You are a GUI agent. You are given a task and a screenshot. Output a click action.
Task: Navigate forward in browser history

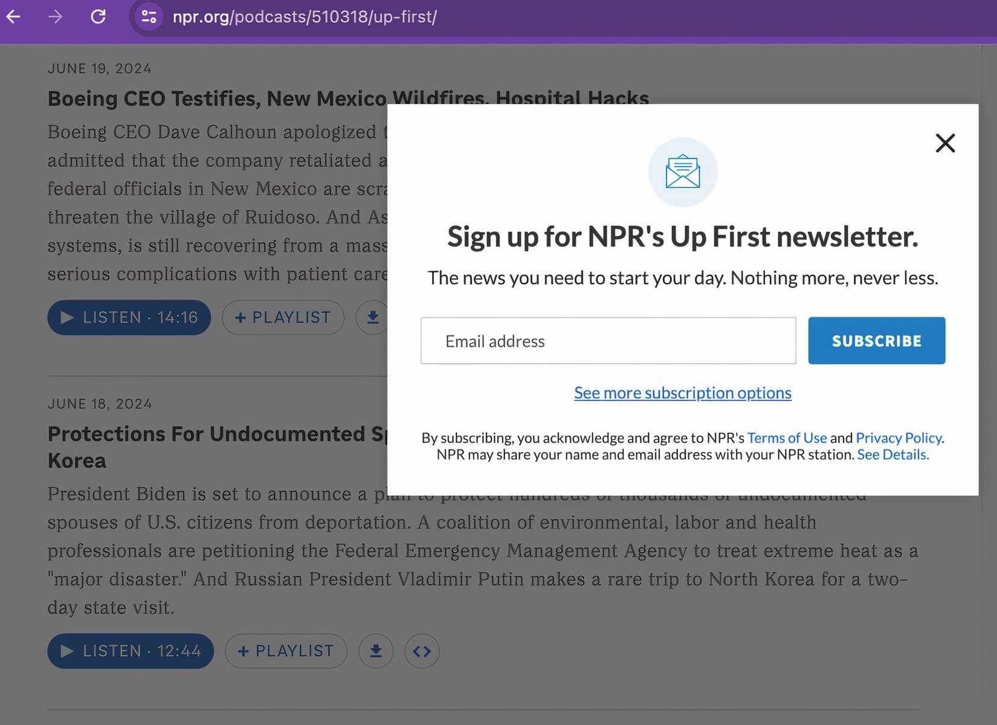pos(54,16)
